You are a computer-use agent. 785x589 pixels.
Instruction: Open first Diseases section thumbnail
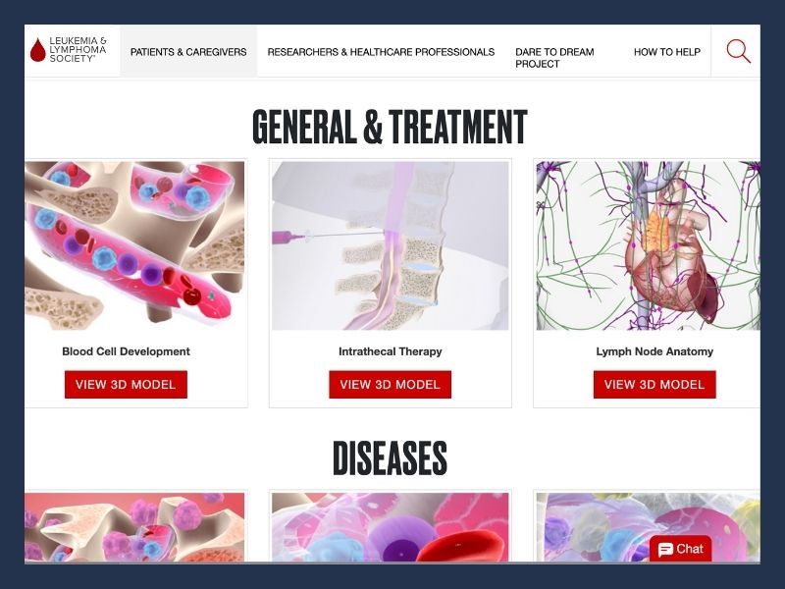pos(134,527)
